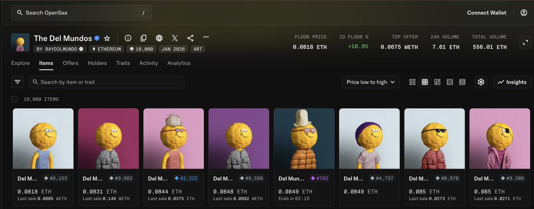
Task: Open the profile account icon
Action: pyautogui.click(x=524, y=13)
